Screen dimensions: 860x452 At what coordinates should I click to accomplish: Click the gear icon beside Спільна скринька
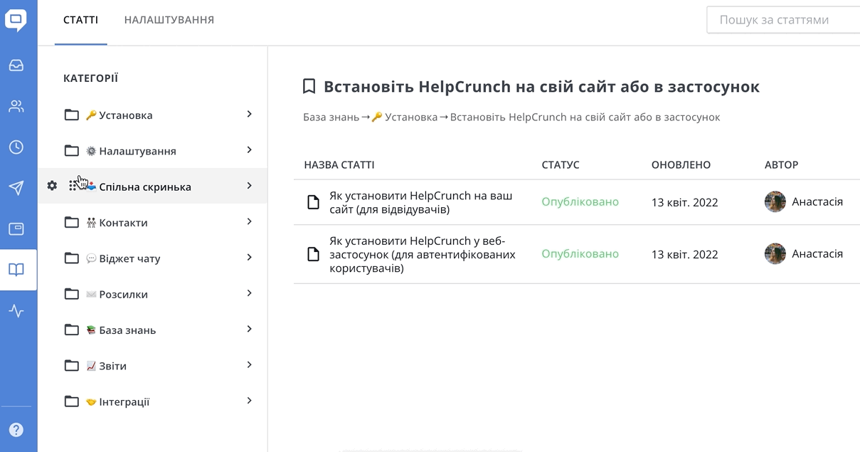[52, 186]
